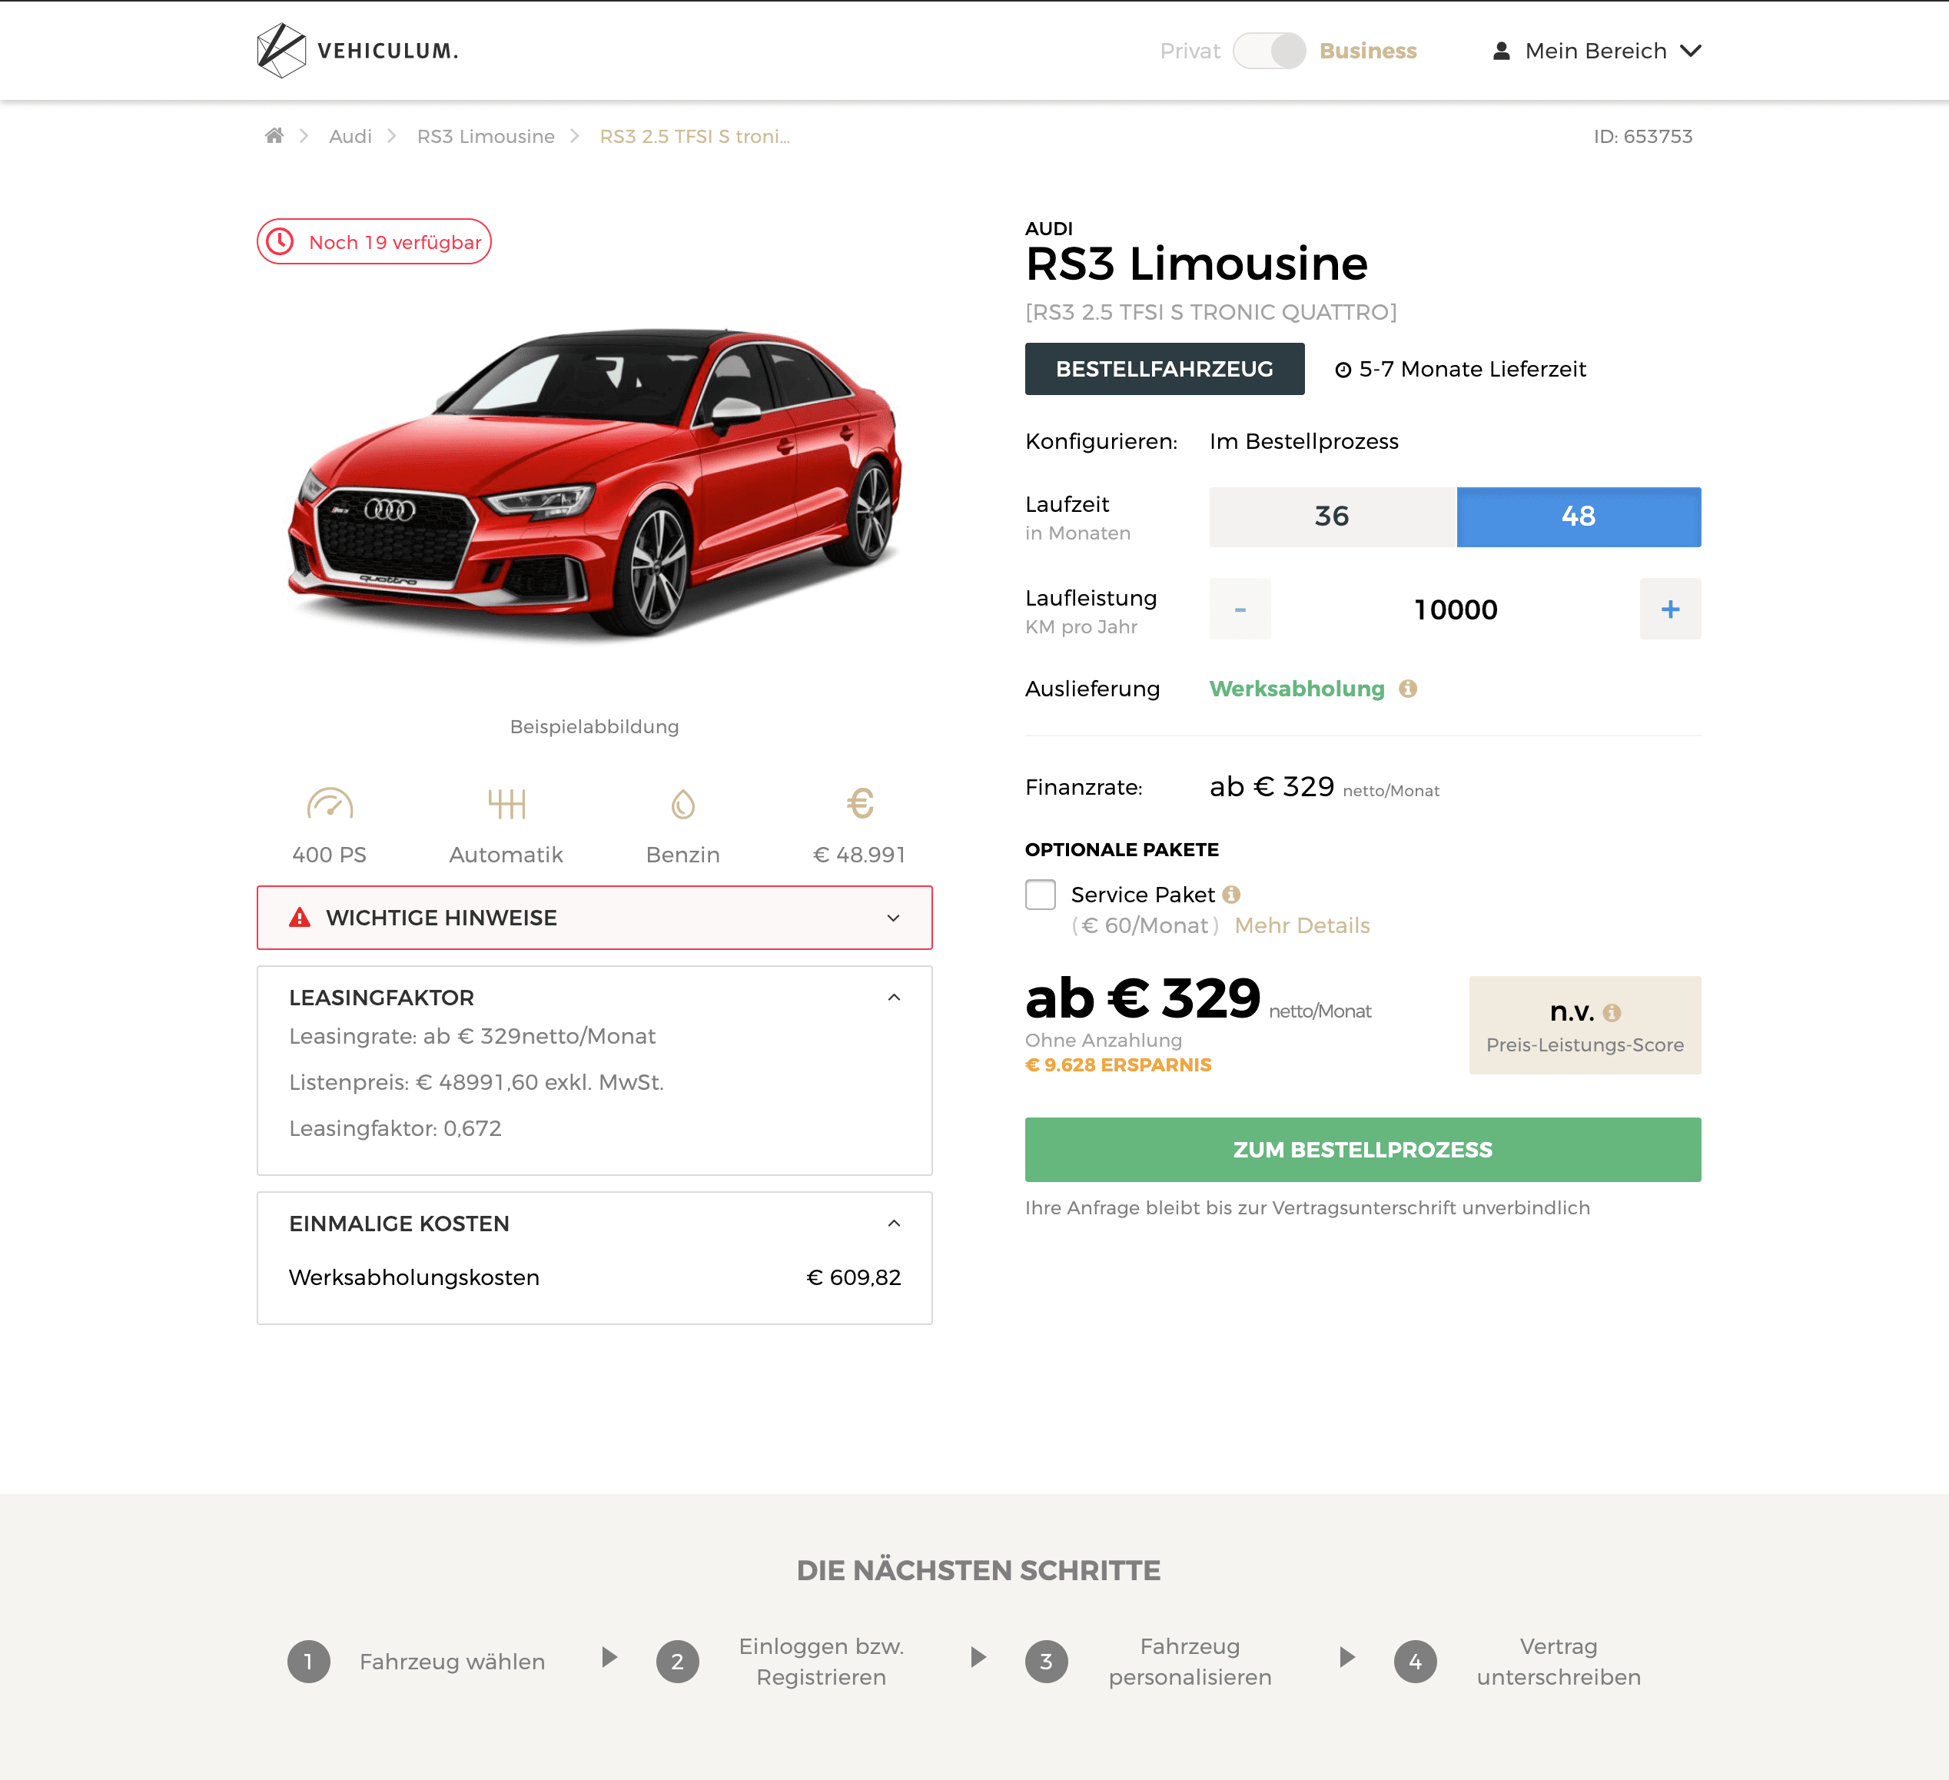The height and width of the screenshot is (1780, 1949).
Task: Click the euro list price icon
Action: [859, 802]
